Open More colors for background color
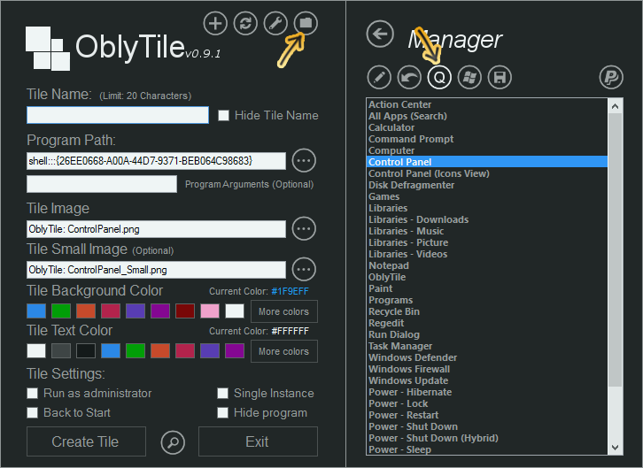The width and height of the screenshot is (643, 468). [284, 311]
